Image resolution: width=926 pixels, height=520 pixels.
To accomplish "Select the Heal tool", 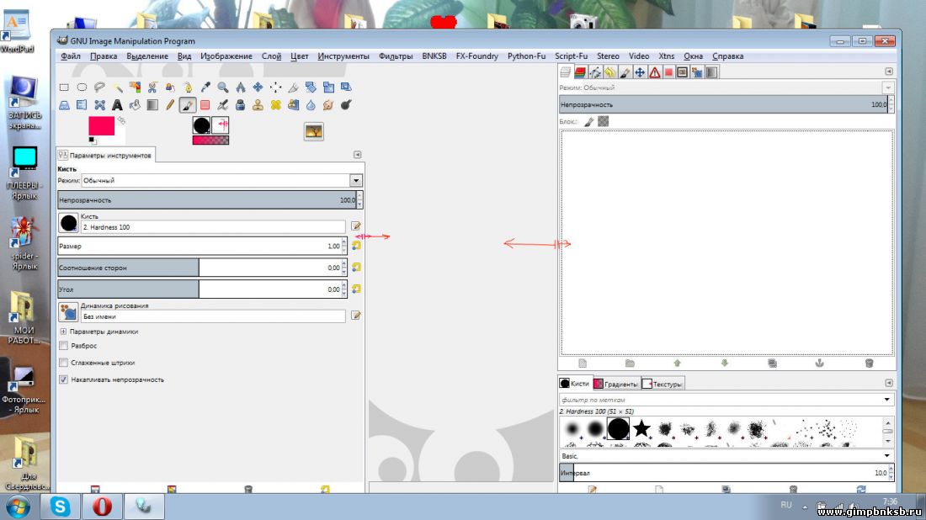I will point(276,105).
